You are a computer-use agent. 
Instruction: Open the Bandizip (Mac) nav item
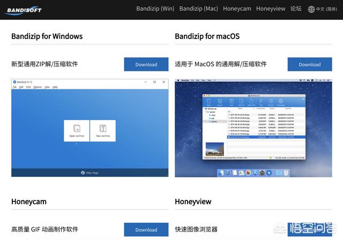point(199,9)
